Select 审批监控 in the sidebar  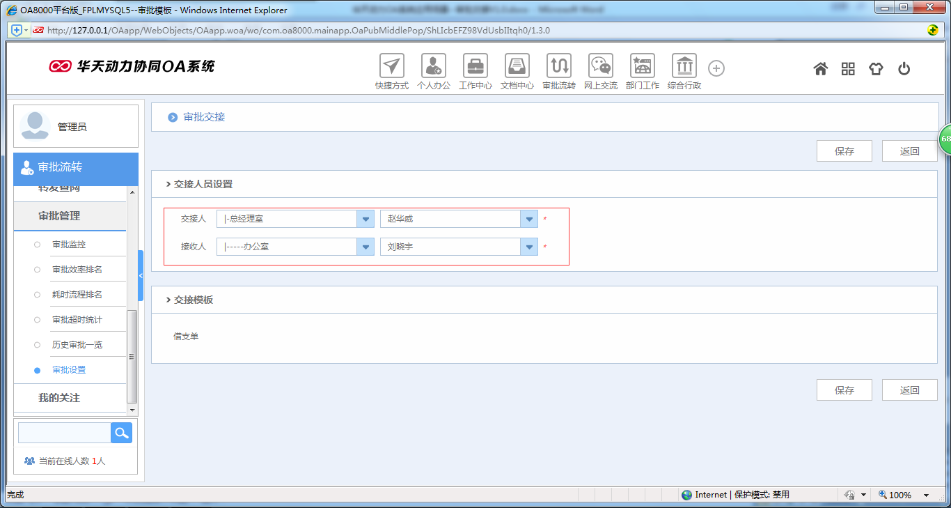pyautogui.click(x=69, y=245)
